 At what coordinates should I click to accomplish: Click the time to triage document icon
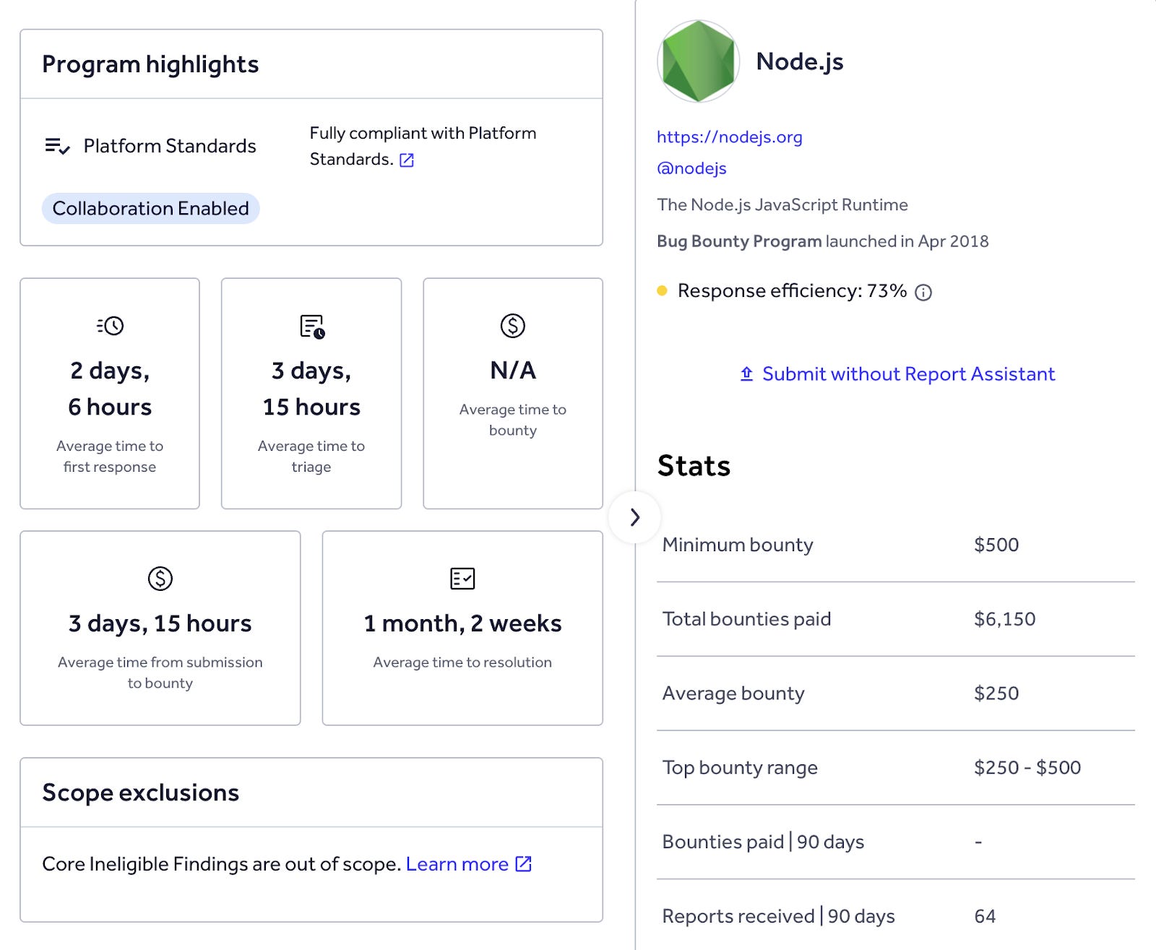312,327
